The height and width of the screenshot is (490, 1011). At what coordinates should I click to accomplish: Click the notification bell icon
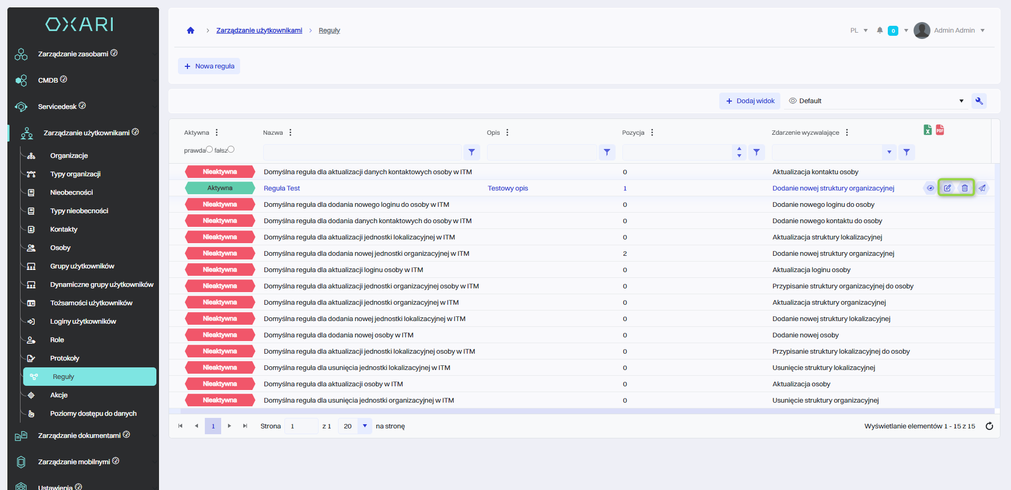tap(879, 31)
